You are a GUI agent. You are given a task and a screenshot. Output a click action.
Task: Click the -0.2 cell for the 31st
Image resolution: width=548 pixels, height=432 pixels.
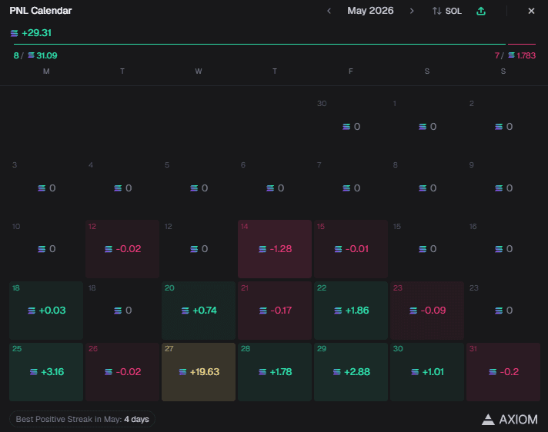pyautogui.click(x=503, y=371)
